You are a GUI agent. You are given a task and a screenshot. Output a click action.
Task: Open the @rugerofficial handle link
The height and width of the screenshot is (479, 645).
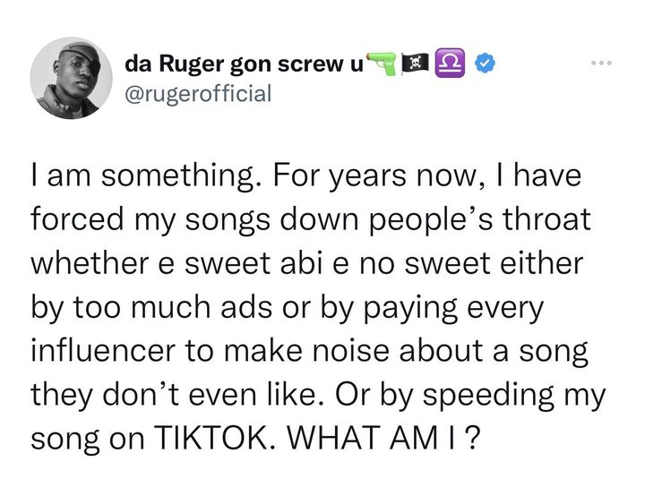click(x=197, y=92)
